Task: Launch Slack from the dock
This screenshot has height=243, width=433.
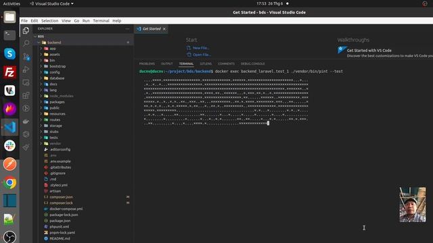Action: click(9, 146)
